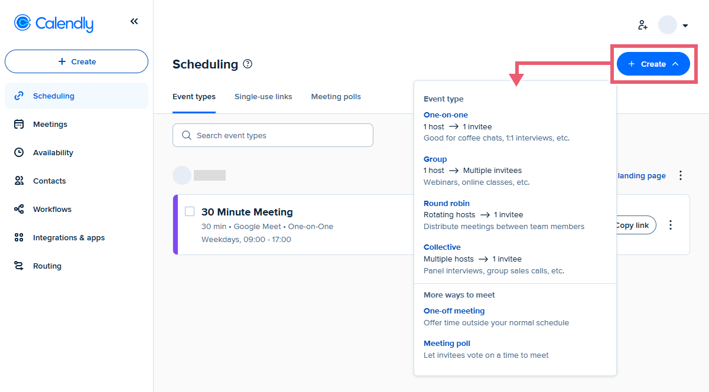Choose the Round robin event type
Image resolution: width=709 pixels, height=392 pixels.
tap(443, 203)
